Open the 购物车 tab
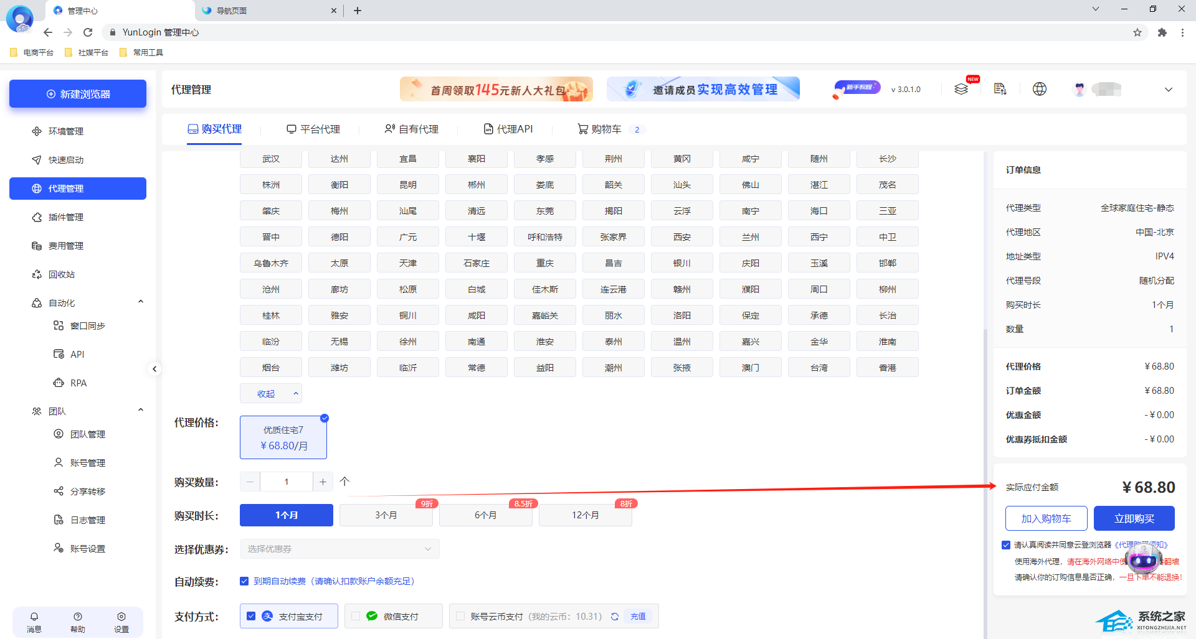The image size is (1196, 639). tap(599, 129)
